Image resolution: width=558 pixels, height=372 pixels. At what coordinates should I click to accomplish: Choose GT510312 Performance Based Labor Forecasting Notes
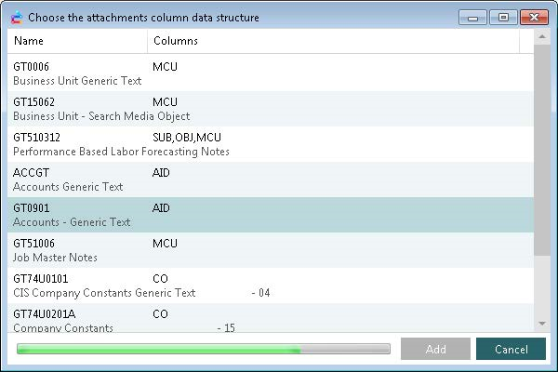pyautogui.click(x=270, y=144)
